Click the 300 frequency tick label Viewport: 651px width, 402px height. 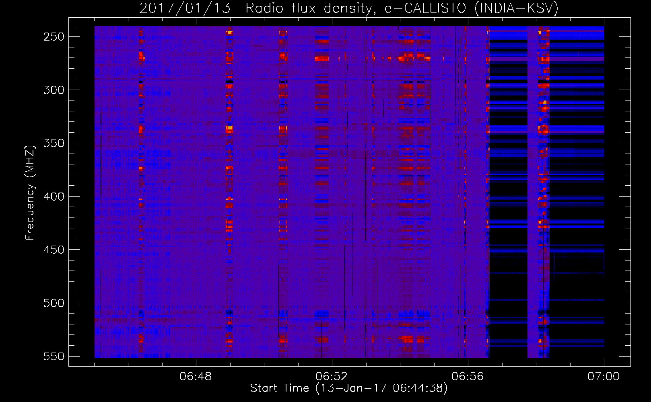(x=54, y=90)
